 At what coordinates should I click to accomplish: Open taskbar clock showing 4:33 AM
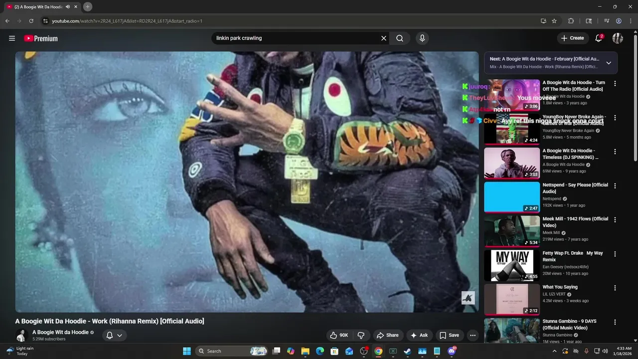click(x=624, y=351)
